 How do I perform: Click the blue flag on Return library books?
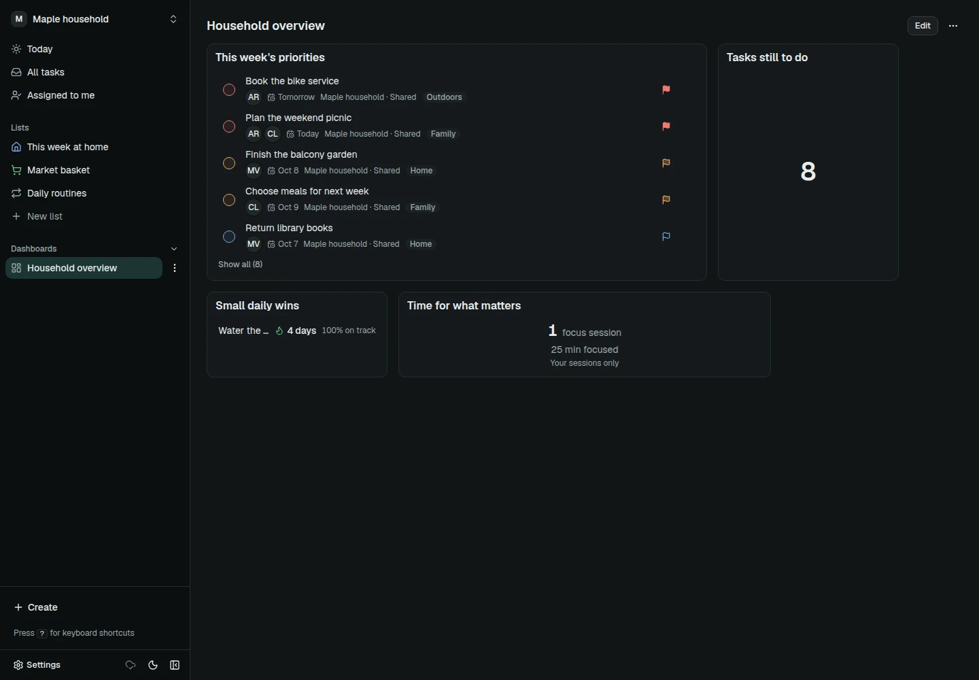coord(667,237)
